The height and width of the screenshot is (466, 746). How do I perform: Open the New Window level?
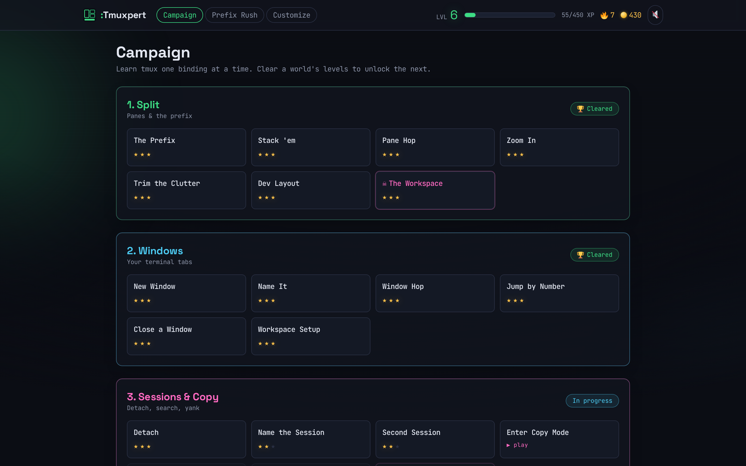187,293
